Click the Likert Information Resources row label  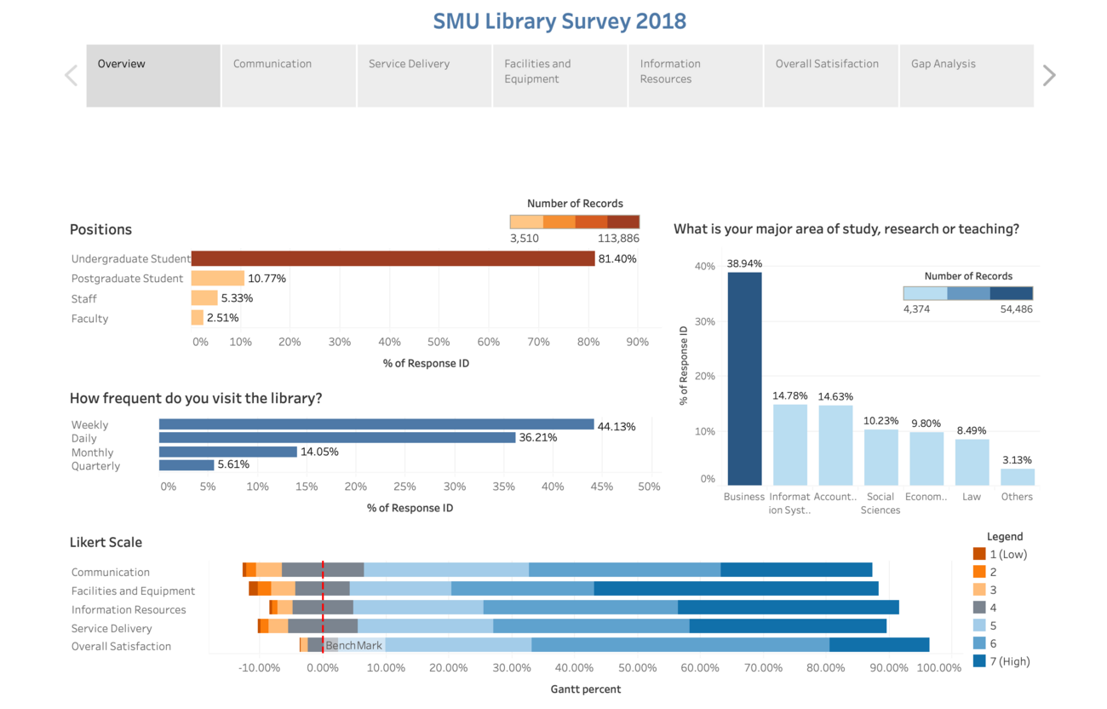pyautogui.click(x=129, y=609)
